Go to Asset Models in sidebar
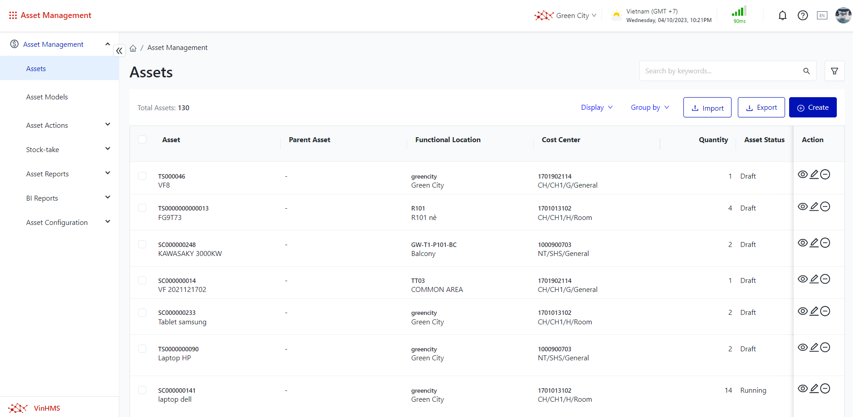853x417 pixels. point(47,97)
